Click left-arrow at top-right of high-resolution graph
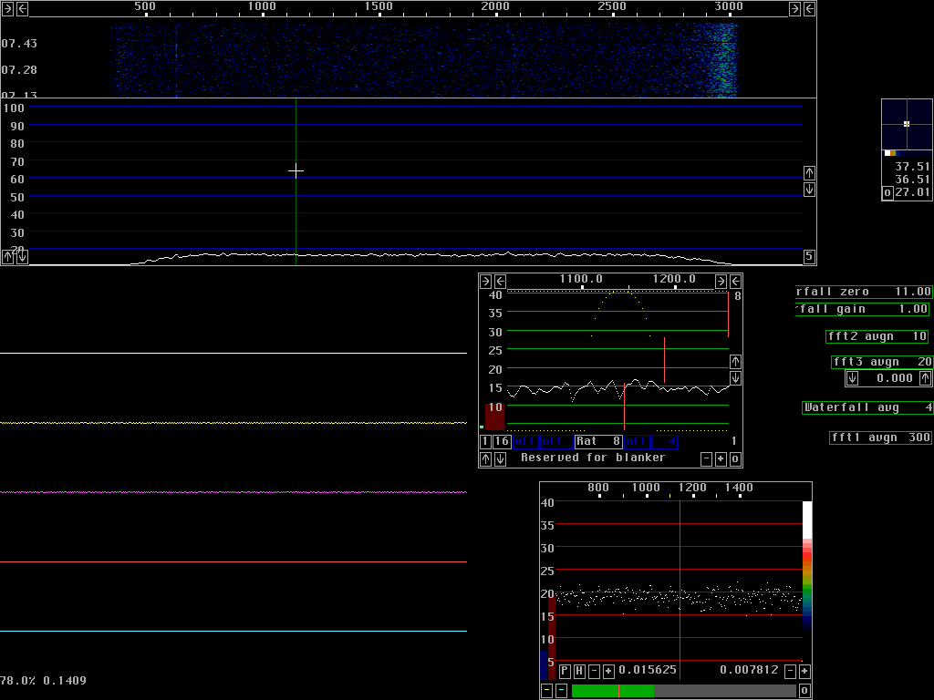The image size is (934, 700). pos(736,281)
